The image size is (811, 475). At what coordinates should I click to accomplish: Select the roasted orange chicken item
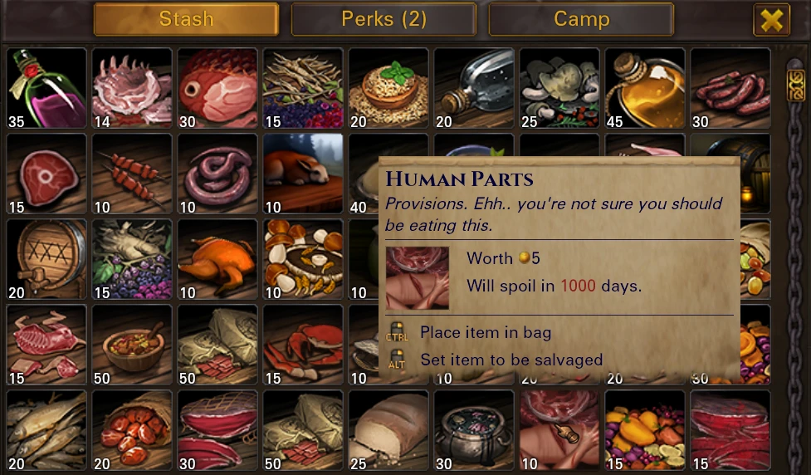[217, 259]
